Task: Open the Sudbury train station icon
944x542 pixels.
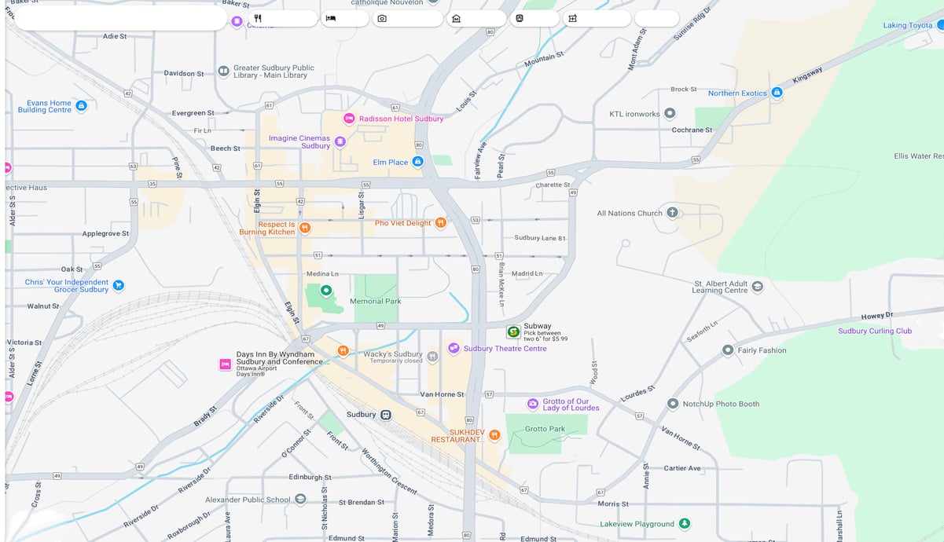Action: point(385,415)
